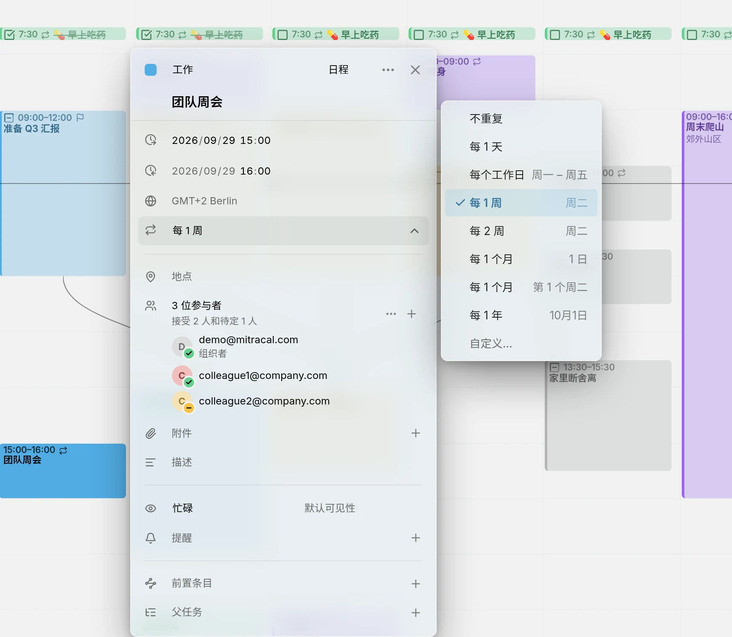Edit start date 2026/09/29 15:00

221,140
